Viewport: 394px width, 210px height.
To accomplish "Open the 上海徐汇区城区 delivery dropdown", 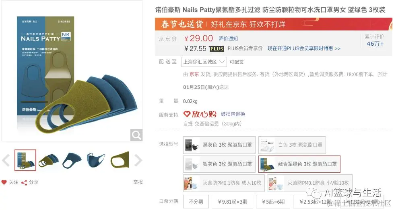I will (204, 62).
